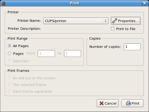Select the All Pages radio button
This screenshot has width=149, height=112.
point(10,46)
